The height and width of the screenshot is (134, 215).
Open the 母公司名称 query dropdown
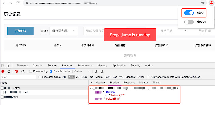pyautogui.click(x=64, y=31)
